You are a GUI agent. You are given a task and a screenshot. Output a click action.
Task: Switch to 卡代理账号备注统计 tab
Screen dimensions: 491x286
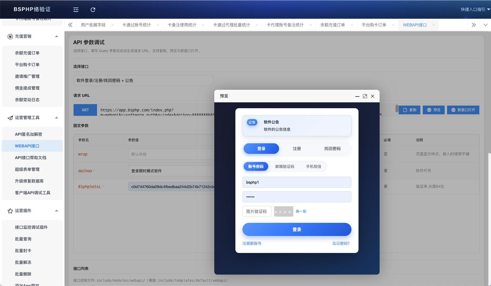pos(285,25)
